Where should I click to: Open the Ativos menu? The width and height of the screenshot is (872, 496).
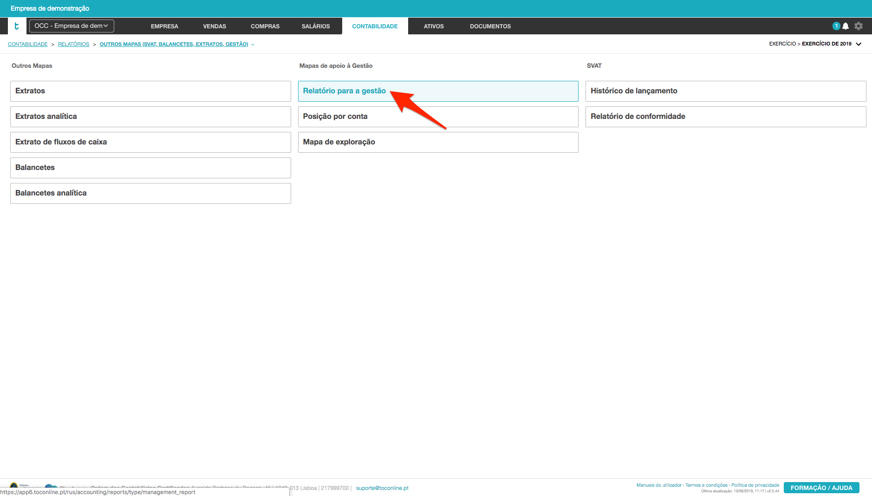point(434,26)
